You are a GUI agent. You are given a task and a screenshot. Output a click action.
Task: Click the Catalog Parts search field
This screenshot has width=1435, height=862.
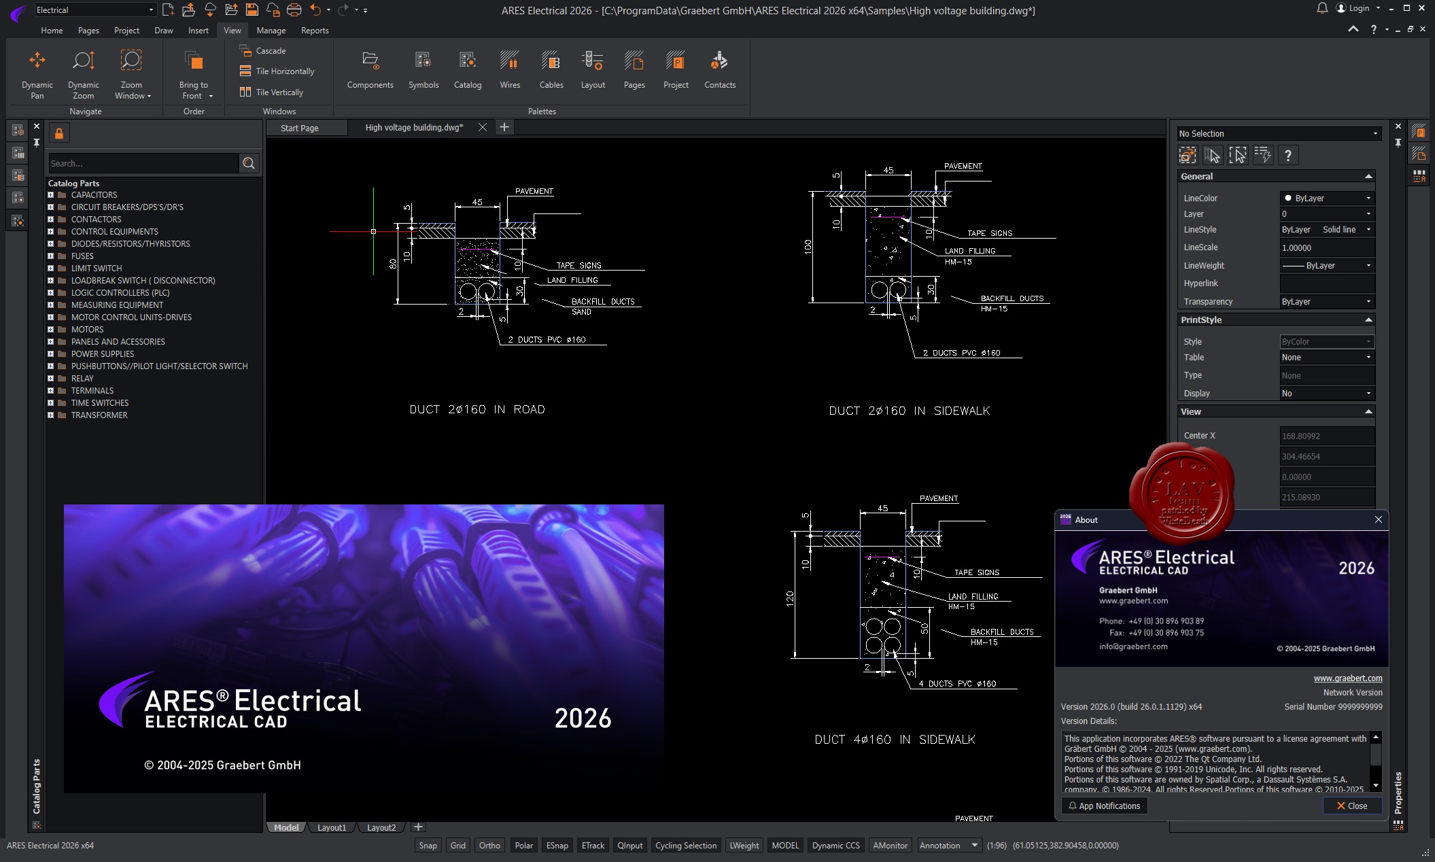(143, 163)
